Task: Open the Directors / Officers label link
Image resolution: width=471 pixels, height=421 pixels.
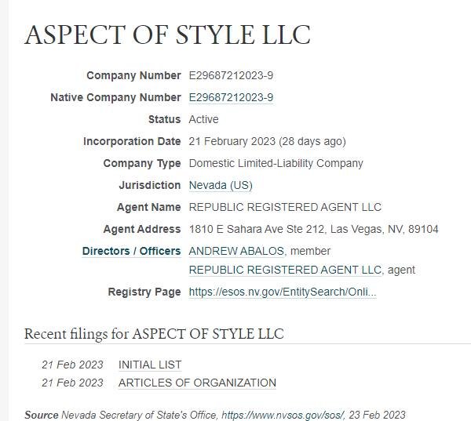Action: (x=131, y=251)
